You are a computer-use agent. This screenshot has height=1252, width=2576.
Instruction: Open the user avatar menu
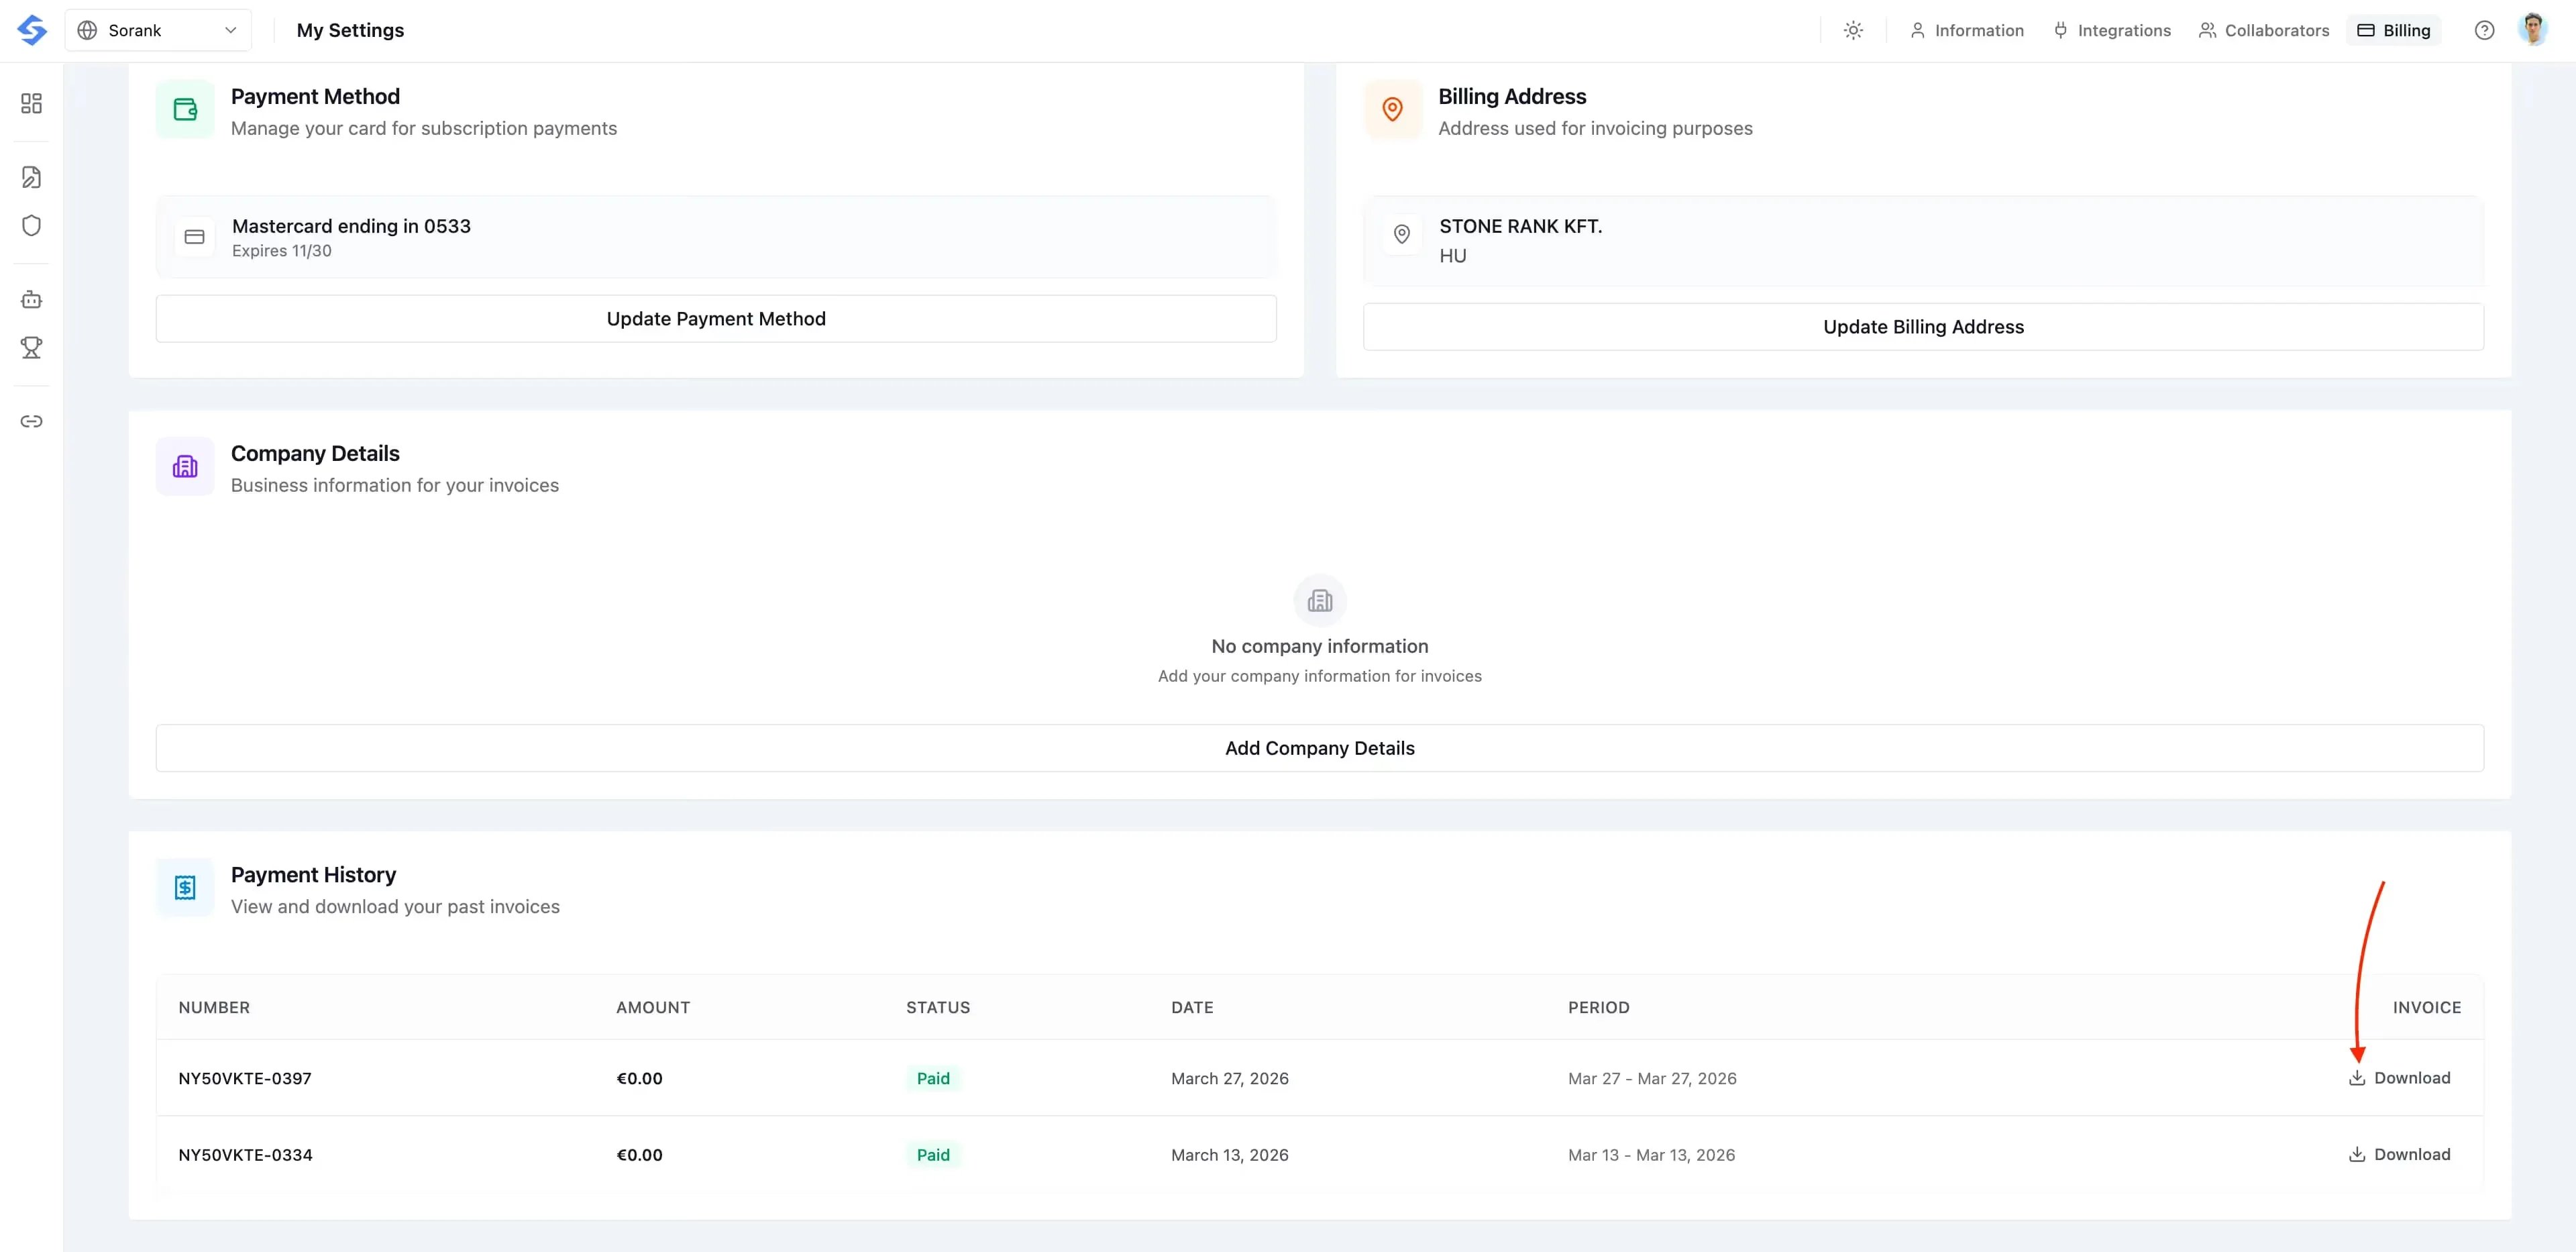2533,30
